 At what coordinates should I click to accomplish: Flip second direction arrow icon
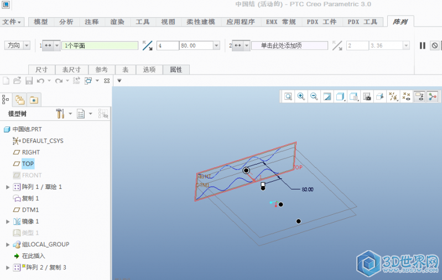click(x=337, y=45)
